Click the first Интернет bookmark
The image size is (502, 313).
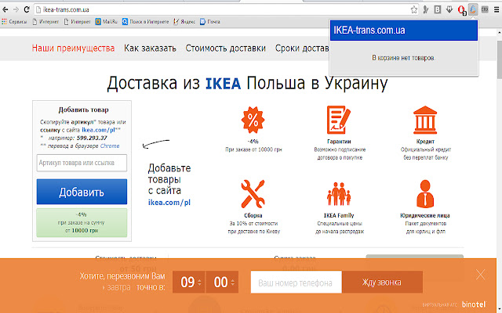pos(45,22)
